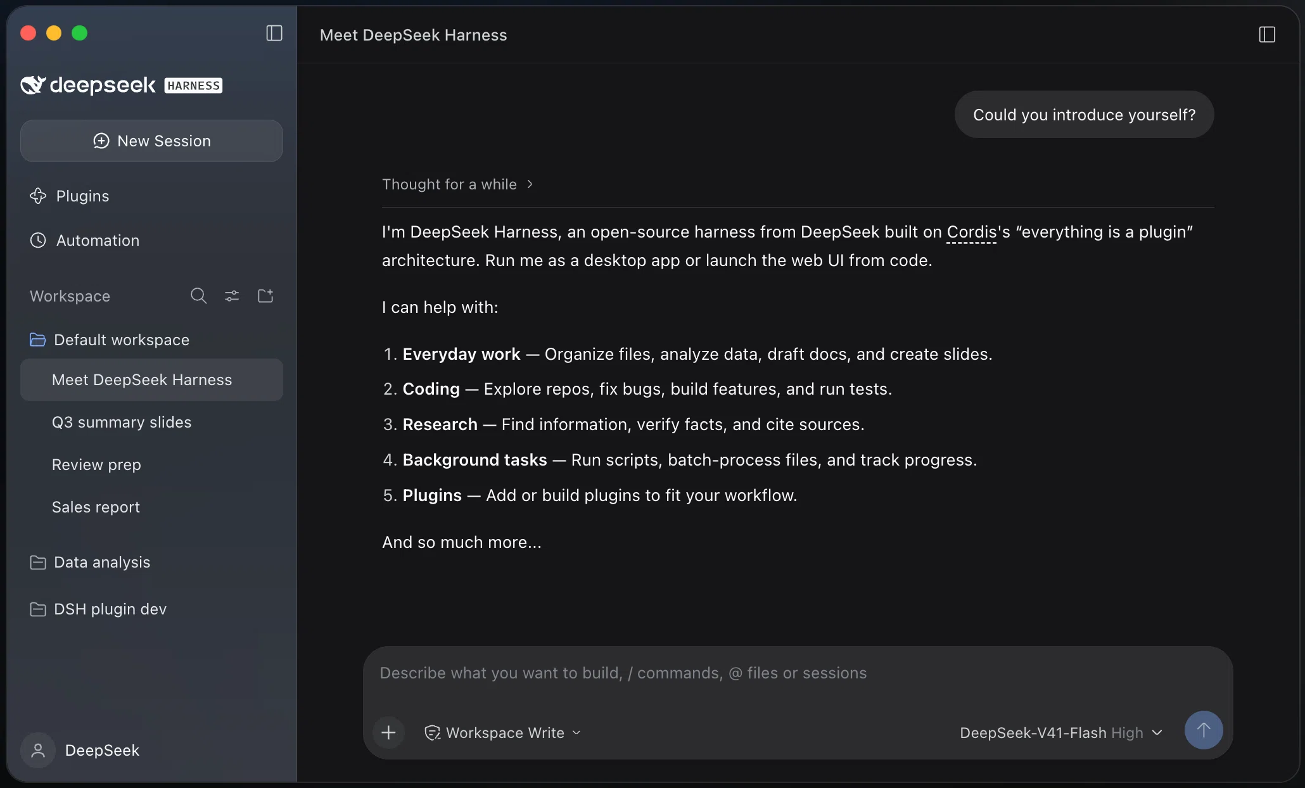Start a New Session
This screenshot has height=788, width=1305.
(151, 141)
